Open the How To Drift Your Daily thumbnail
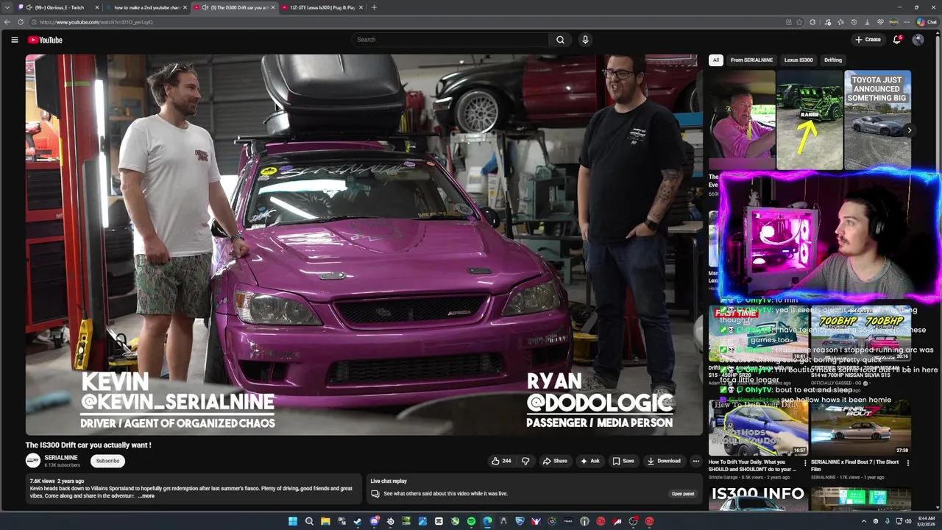 (758, 428)
